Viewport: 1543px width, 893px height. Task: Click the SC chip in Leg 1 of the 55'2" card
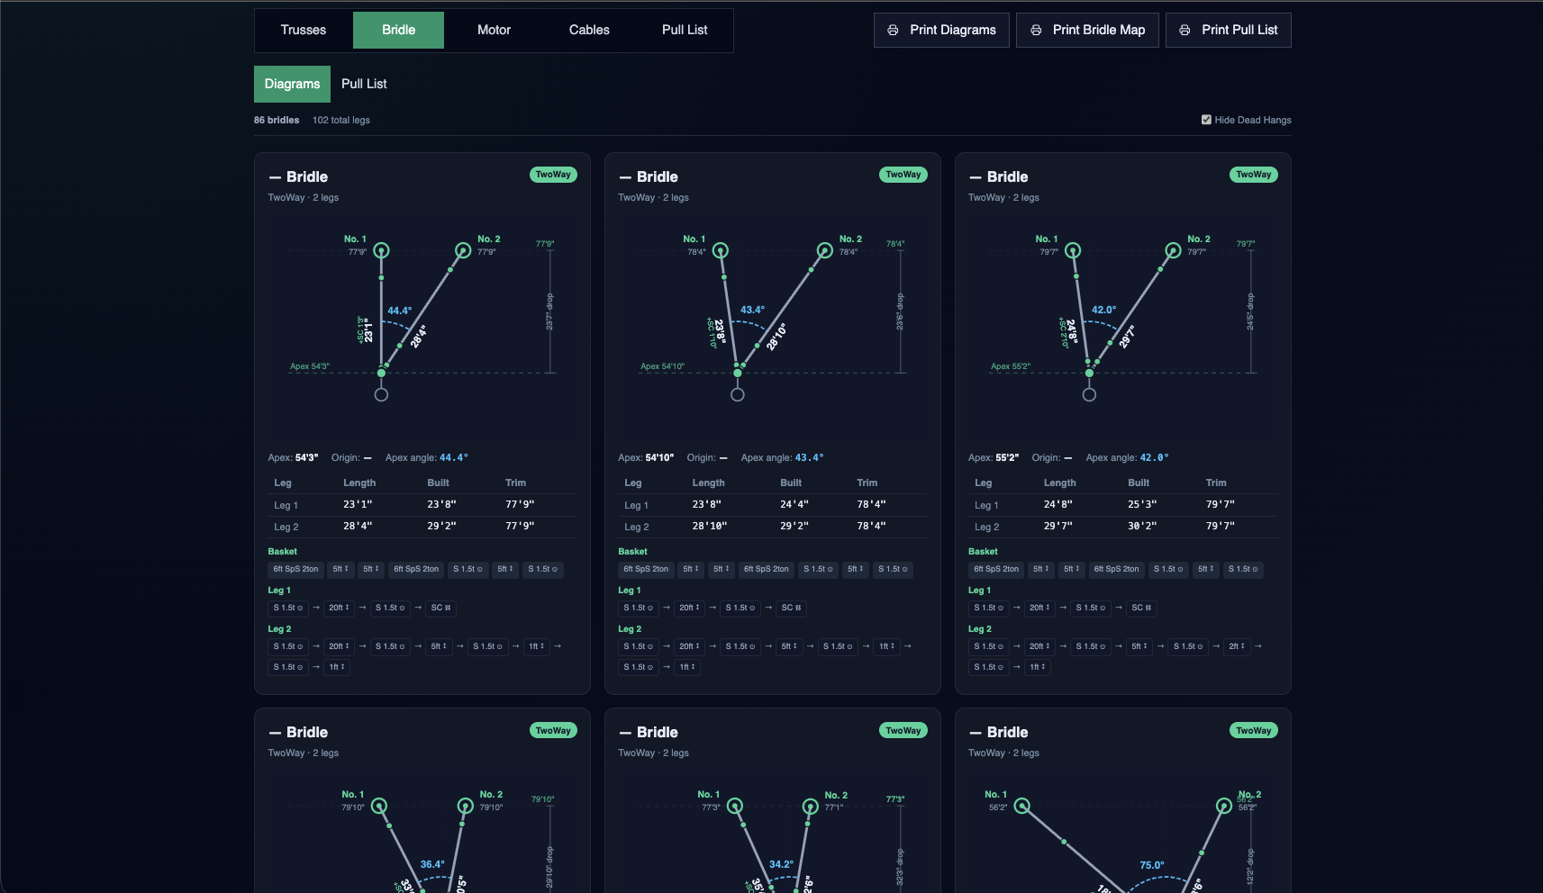click(1141, 608)
